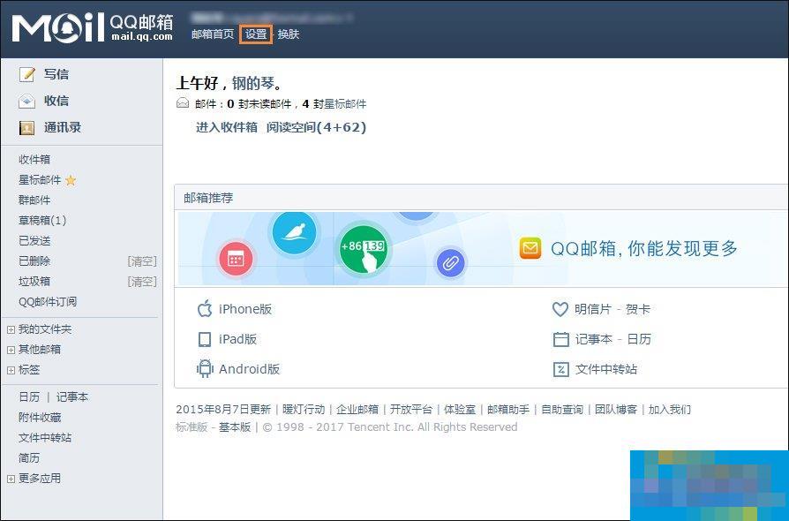Screen dimensions: 789x521
Task: Empty 垃圾箱 using its 清空 control
Action: pos(140,281)
